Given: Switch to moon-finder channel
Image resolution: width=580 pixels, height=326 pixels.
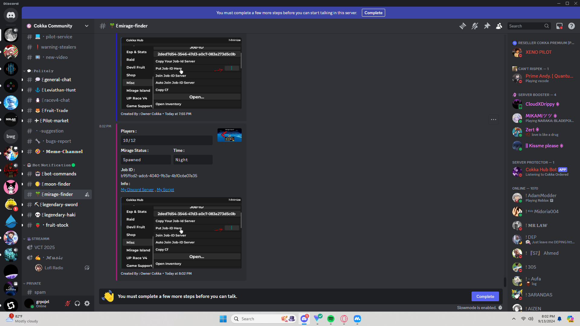Looking at the screenshot, I should [x=58, y=184].
